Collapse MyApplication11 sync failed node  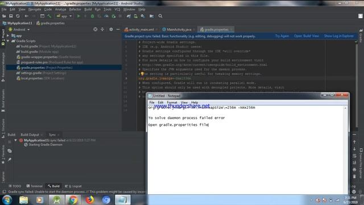(x=15, y=140)
